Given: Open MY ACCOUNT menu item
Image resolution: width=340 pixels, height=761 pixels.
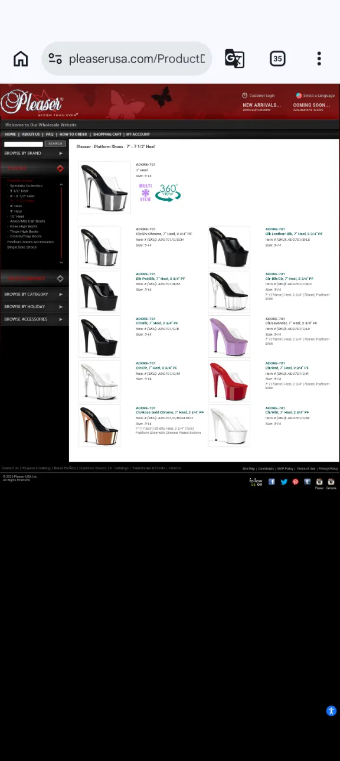Looking at the screenshot, I should [x=138, y=135].
